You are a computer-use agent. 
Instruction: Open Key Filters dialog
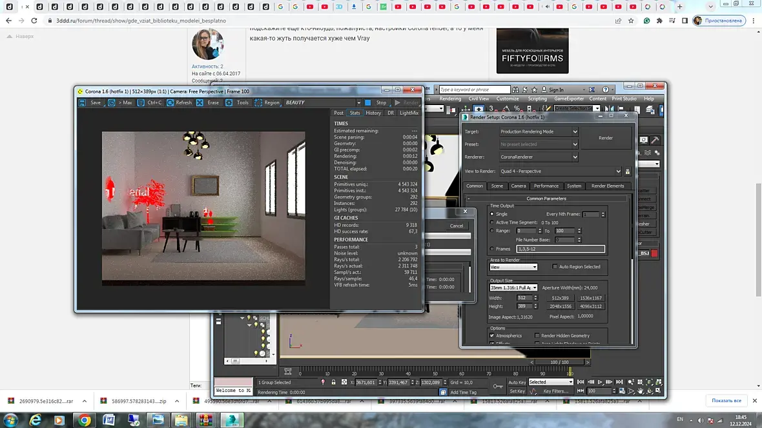coord(555,391)
